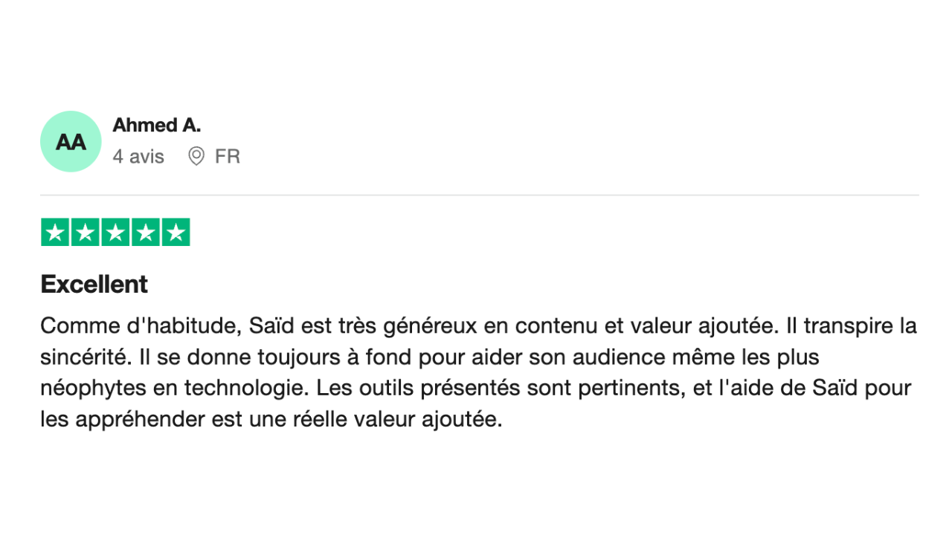Open reviewer profile Ahmed A.

click(156, 126)
